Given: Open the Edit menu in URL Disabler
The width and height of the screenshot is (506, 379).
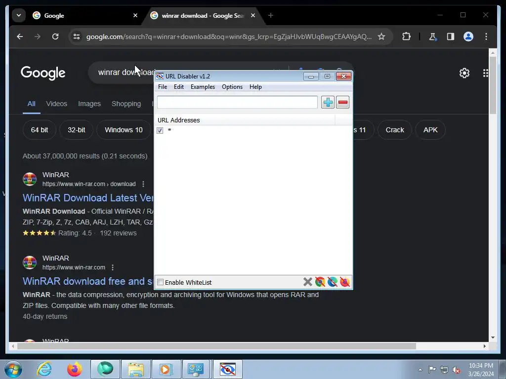Looking at the screenshot, I should point(178,87).
